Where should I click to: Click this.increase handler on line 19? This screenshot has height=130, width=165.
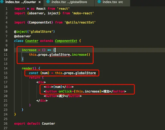point(87,91)
